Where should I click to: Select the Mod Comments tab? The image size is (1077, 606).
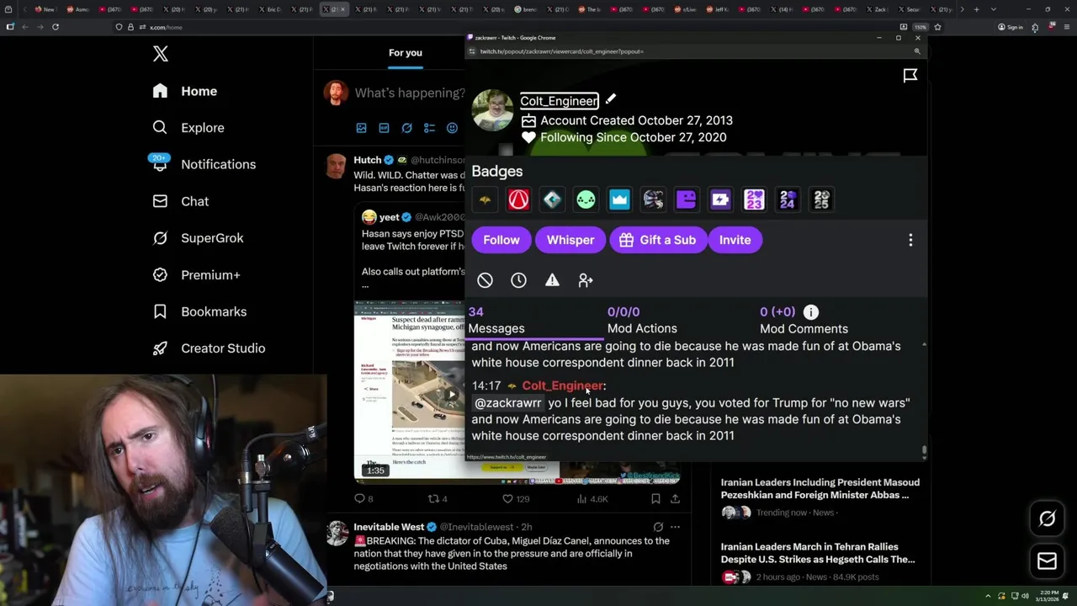(x=804, y=320)
